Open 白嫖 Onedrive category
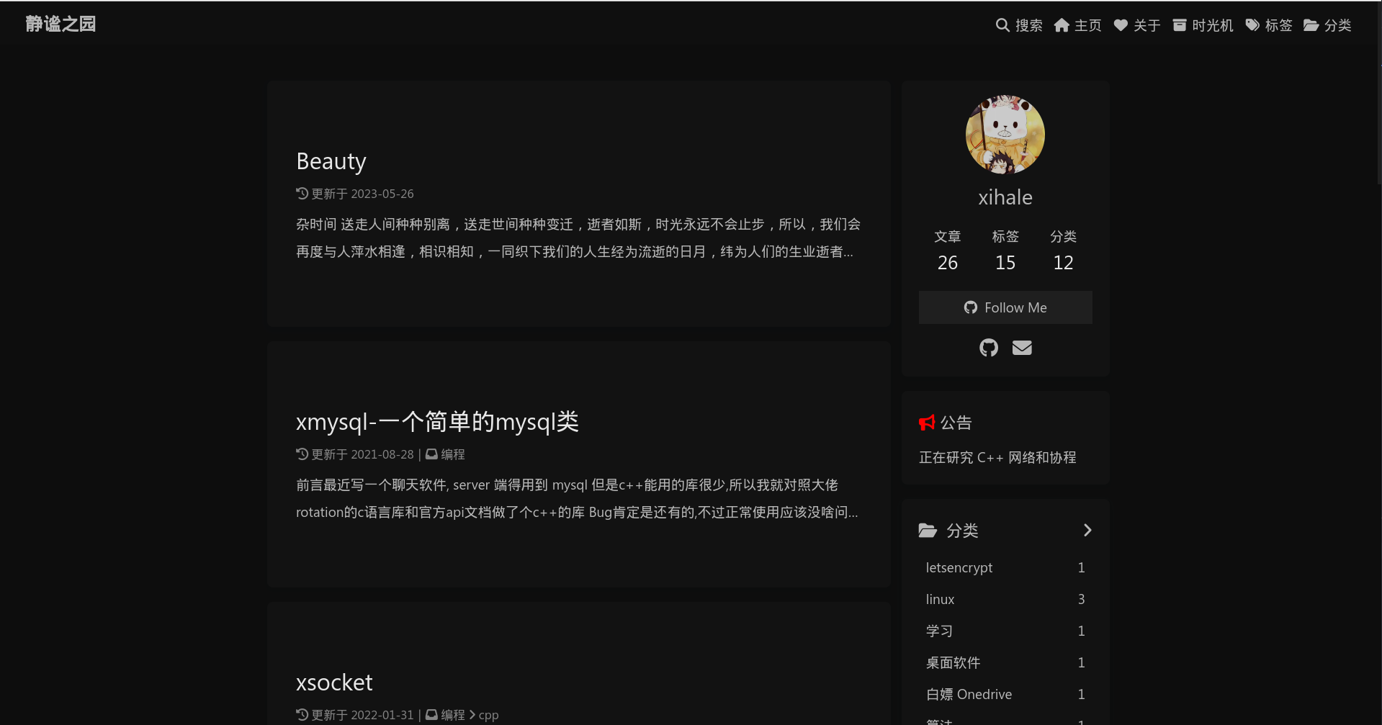This screenshot has height=725, width=1382. [x=969, y=694]
